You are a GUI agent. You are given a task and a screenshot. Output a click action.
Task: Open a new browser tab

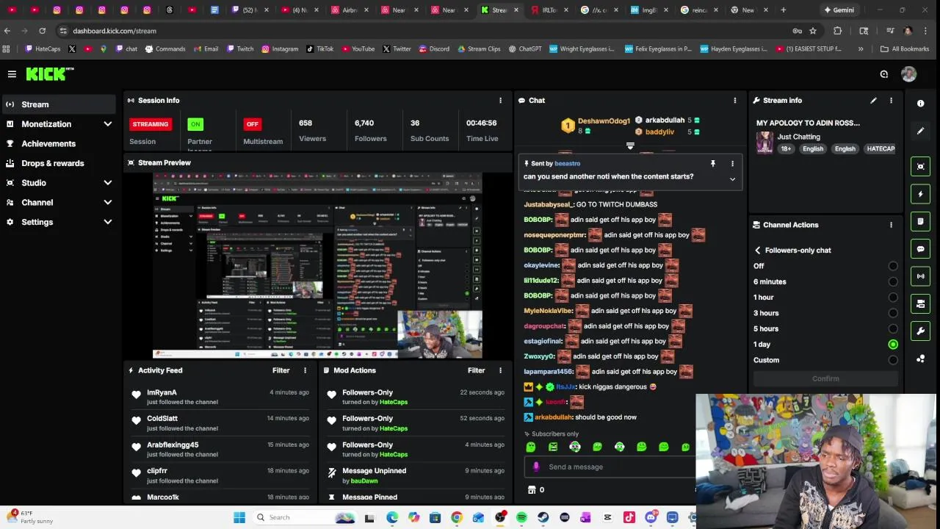(783, 10)
